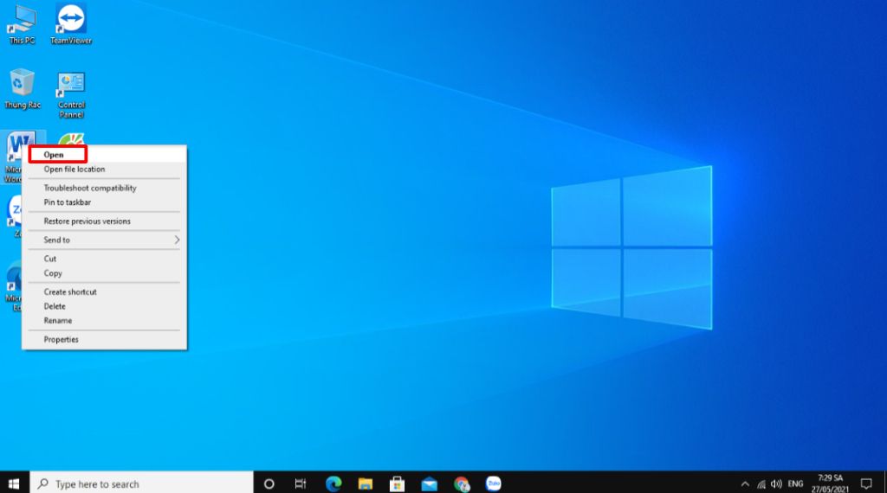Viewport: 887px width, 493px height.
Task: Open Properties from the context menu
Action: click(x=104, y=339)
